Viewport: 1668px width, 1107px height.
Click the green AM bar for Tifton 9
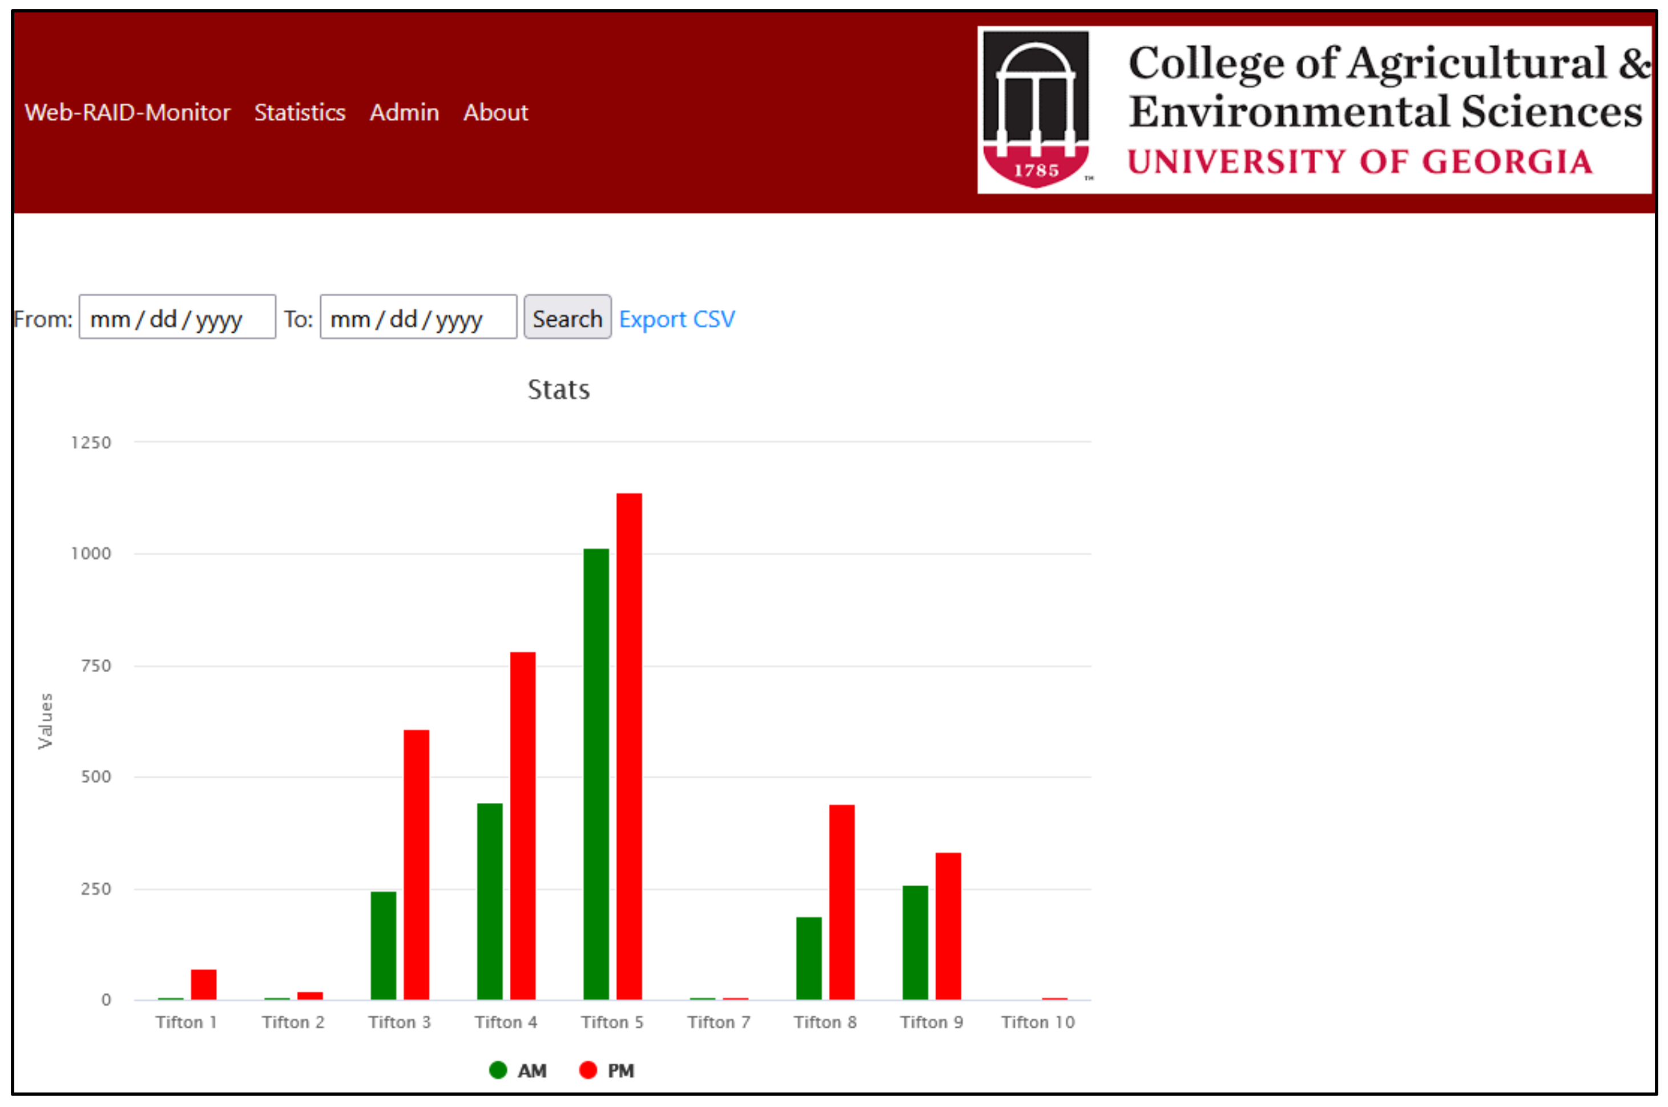coord(915,943)
